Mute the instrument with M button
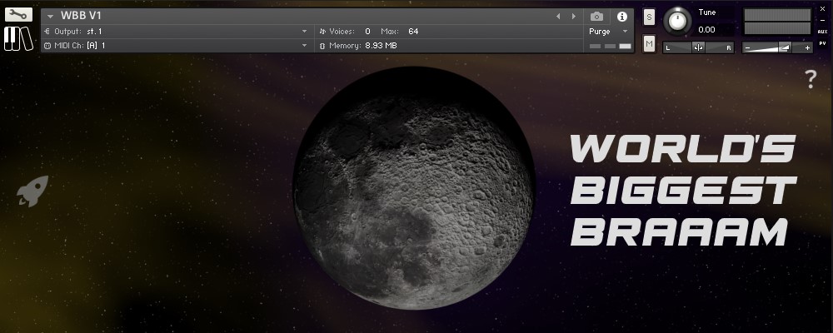 coord(649,43)
